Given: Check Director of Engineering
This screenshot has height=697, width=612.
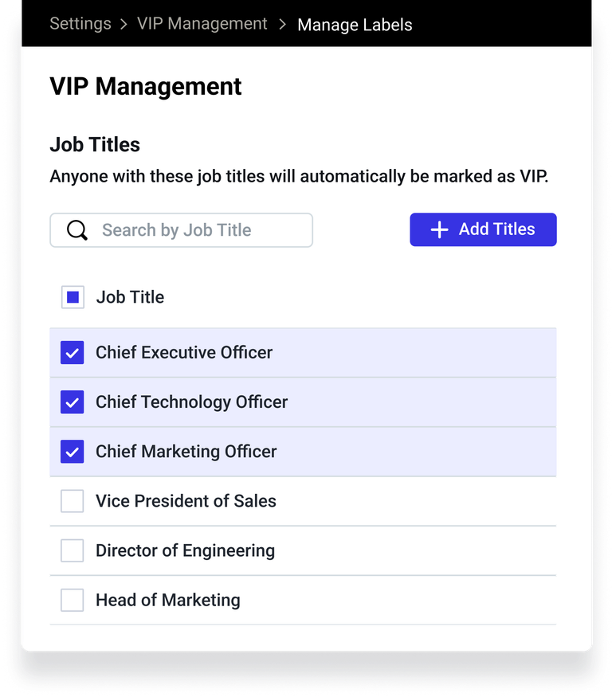Looking at the screenshot, I should click(72, 550).
